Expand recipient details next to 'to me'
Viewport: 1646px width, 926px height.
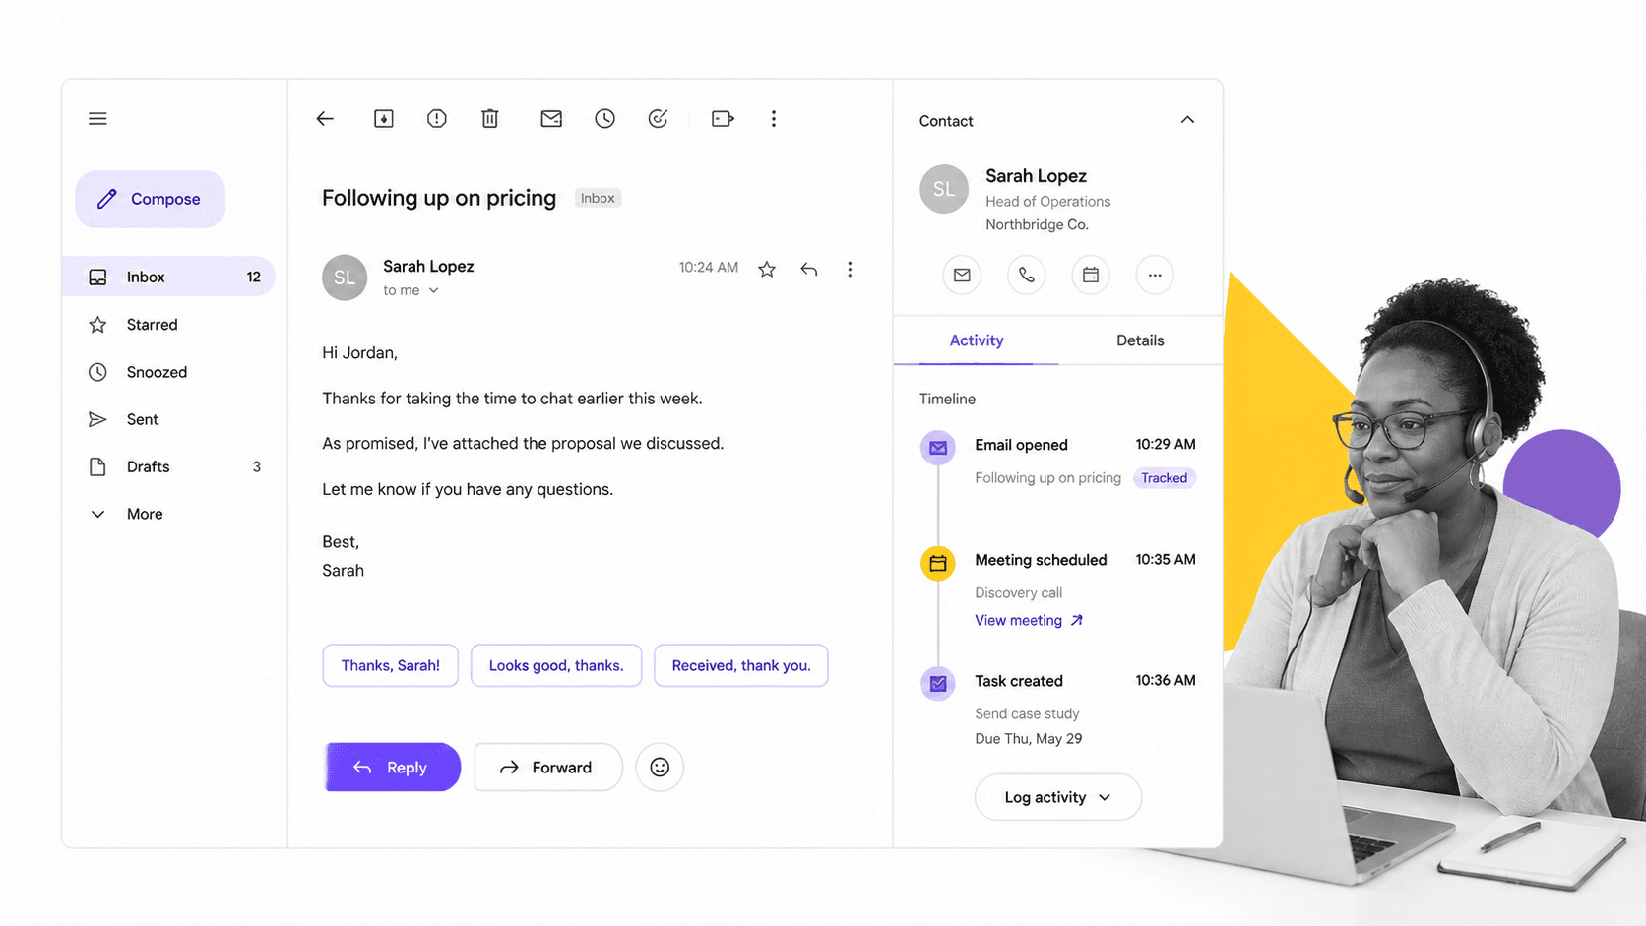[x=433, y=291]
